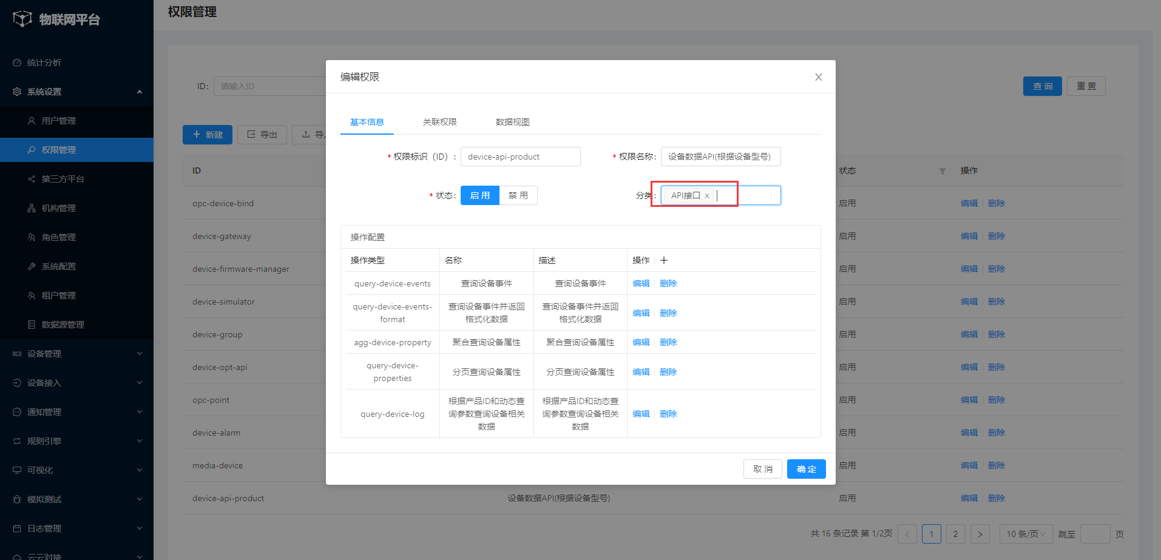Delete the query-device-properties operation

668,372
